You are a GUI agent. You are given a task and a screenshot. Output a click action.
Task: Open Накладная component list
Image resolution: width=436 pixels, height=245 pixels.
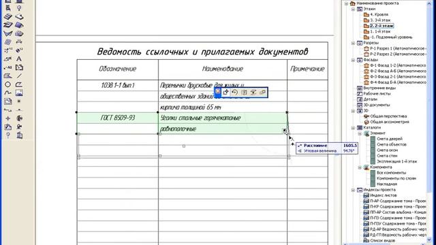[x=387, y=184]
